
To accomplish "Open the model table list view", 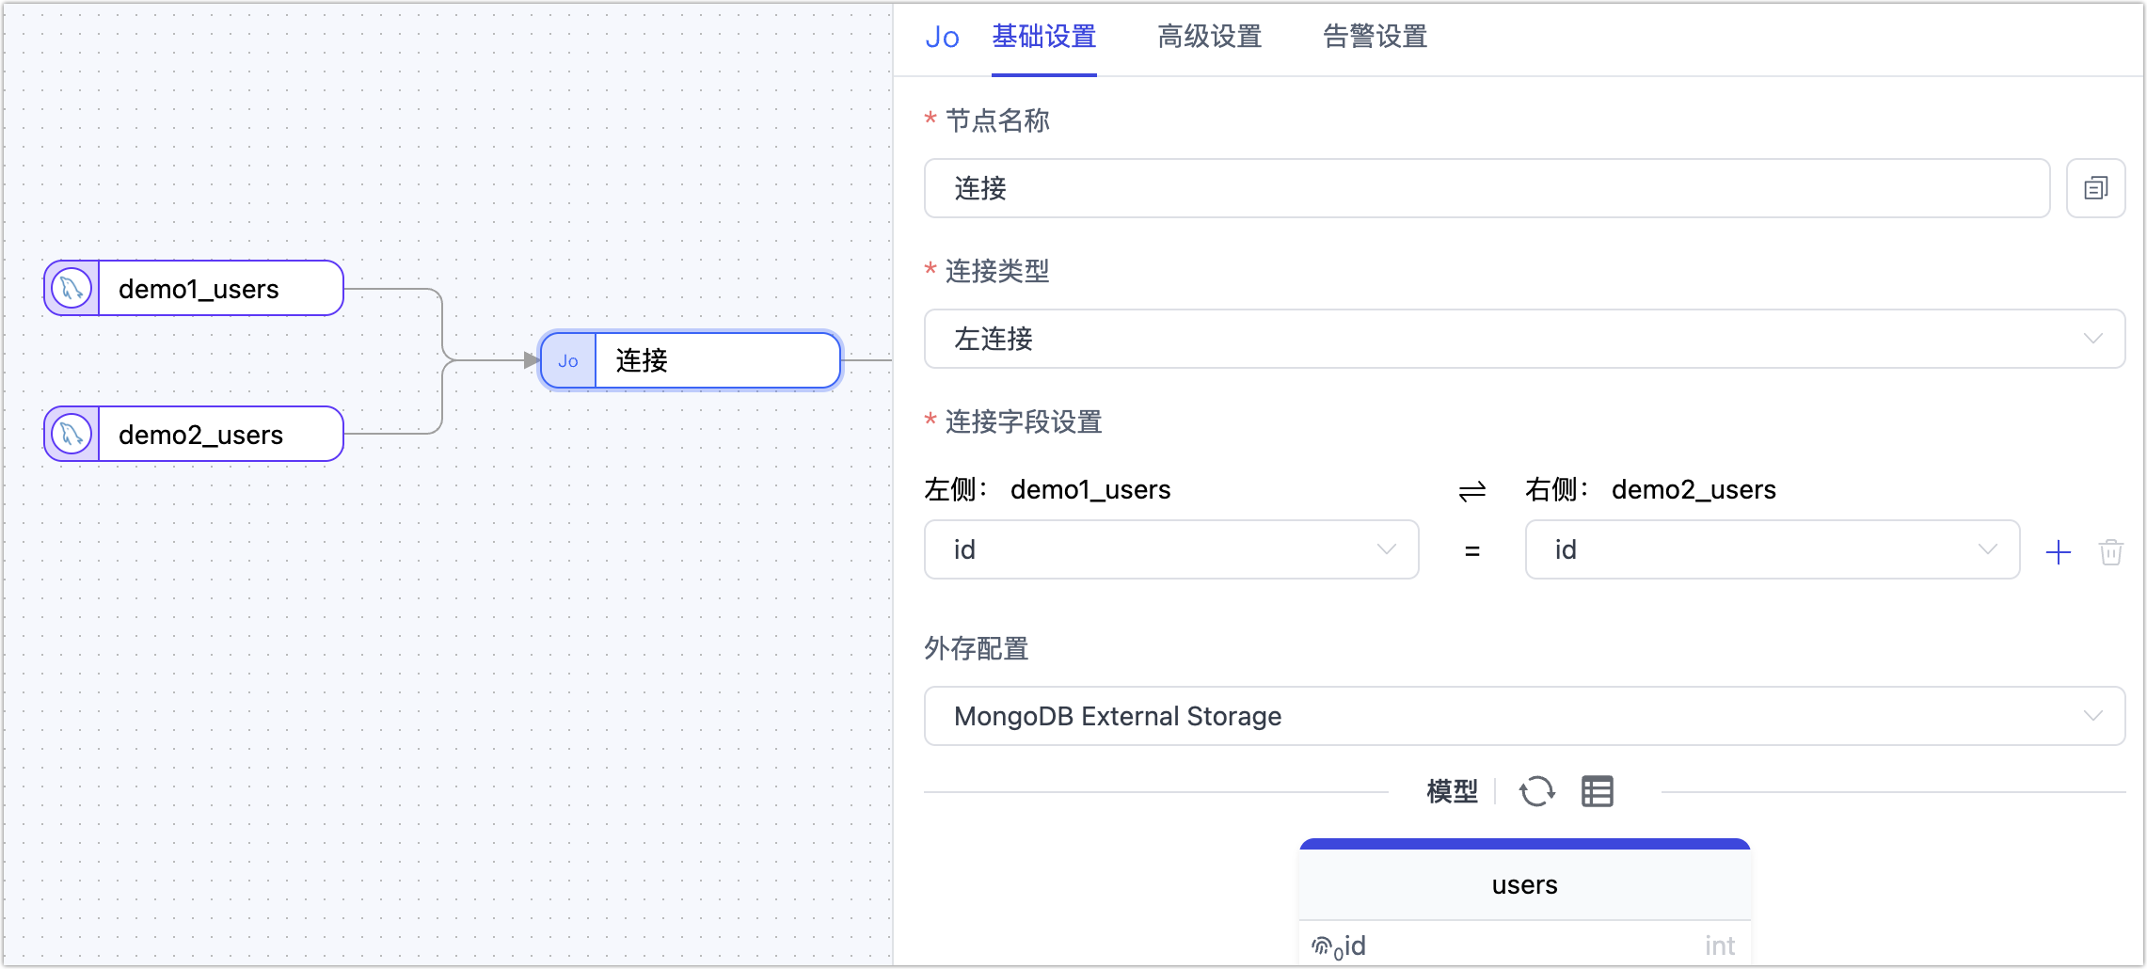I will tap(1597, 791).
